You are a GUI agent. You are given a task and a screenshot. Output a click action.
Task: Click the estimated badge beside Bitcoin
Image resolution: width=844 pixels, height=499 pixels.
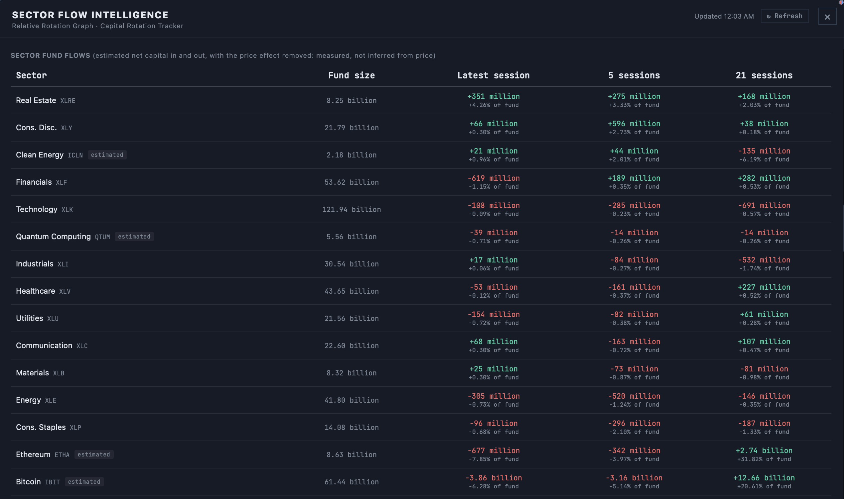pyautogui.click(x=84, y=482)
